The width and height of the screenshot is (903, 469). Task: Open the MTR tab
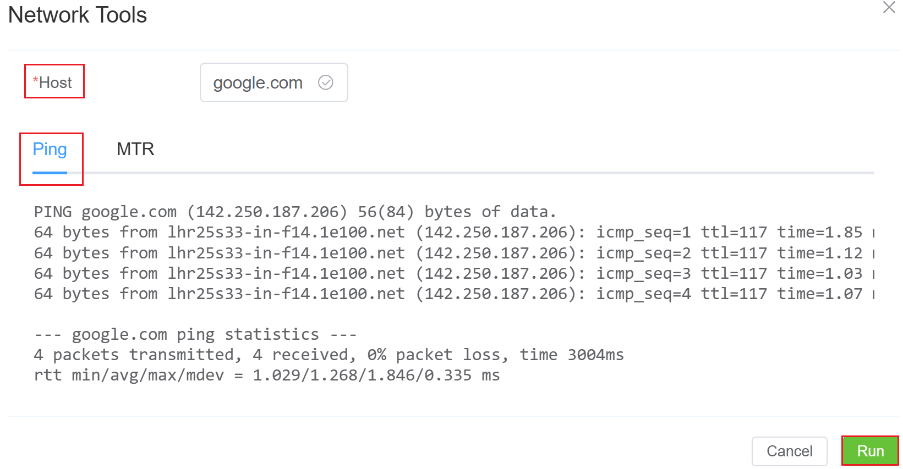click(x=135, y=150)
